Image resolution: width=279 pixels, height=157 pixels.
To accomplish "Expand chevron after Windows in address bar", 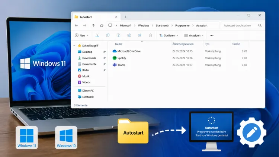I will point(153,25).
